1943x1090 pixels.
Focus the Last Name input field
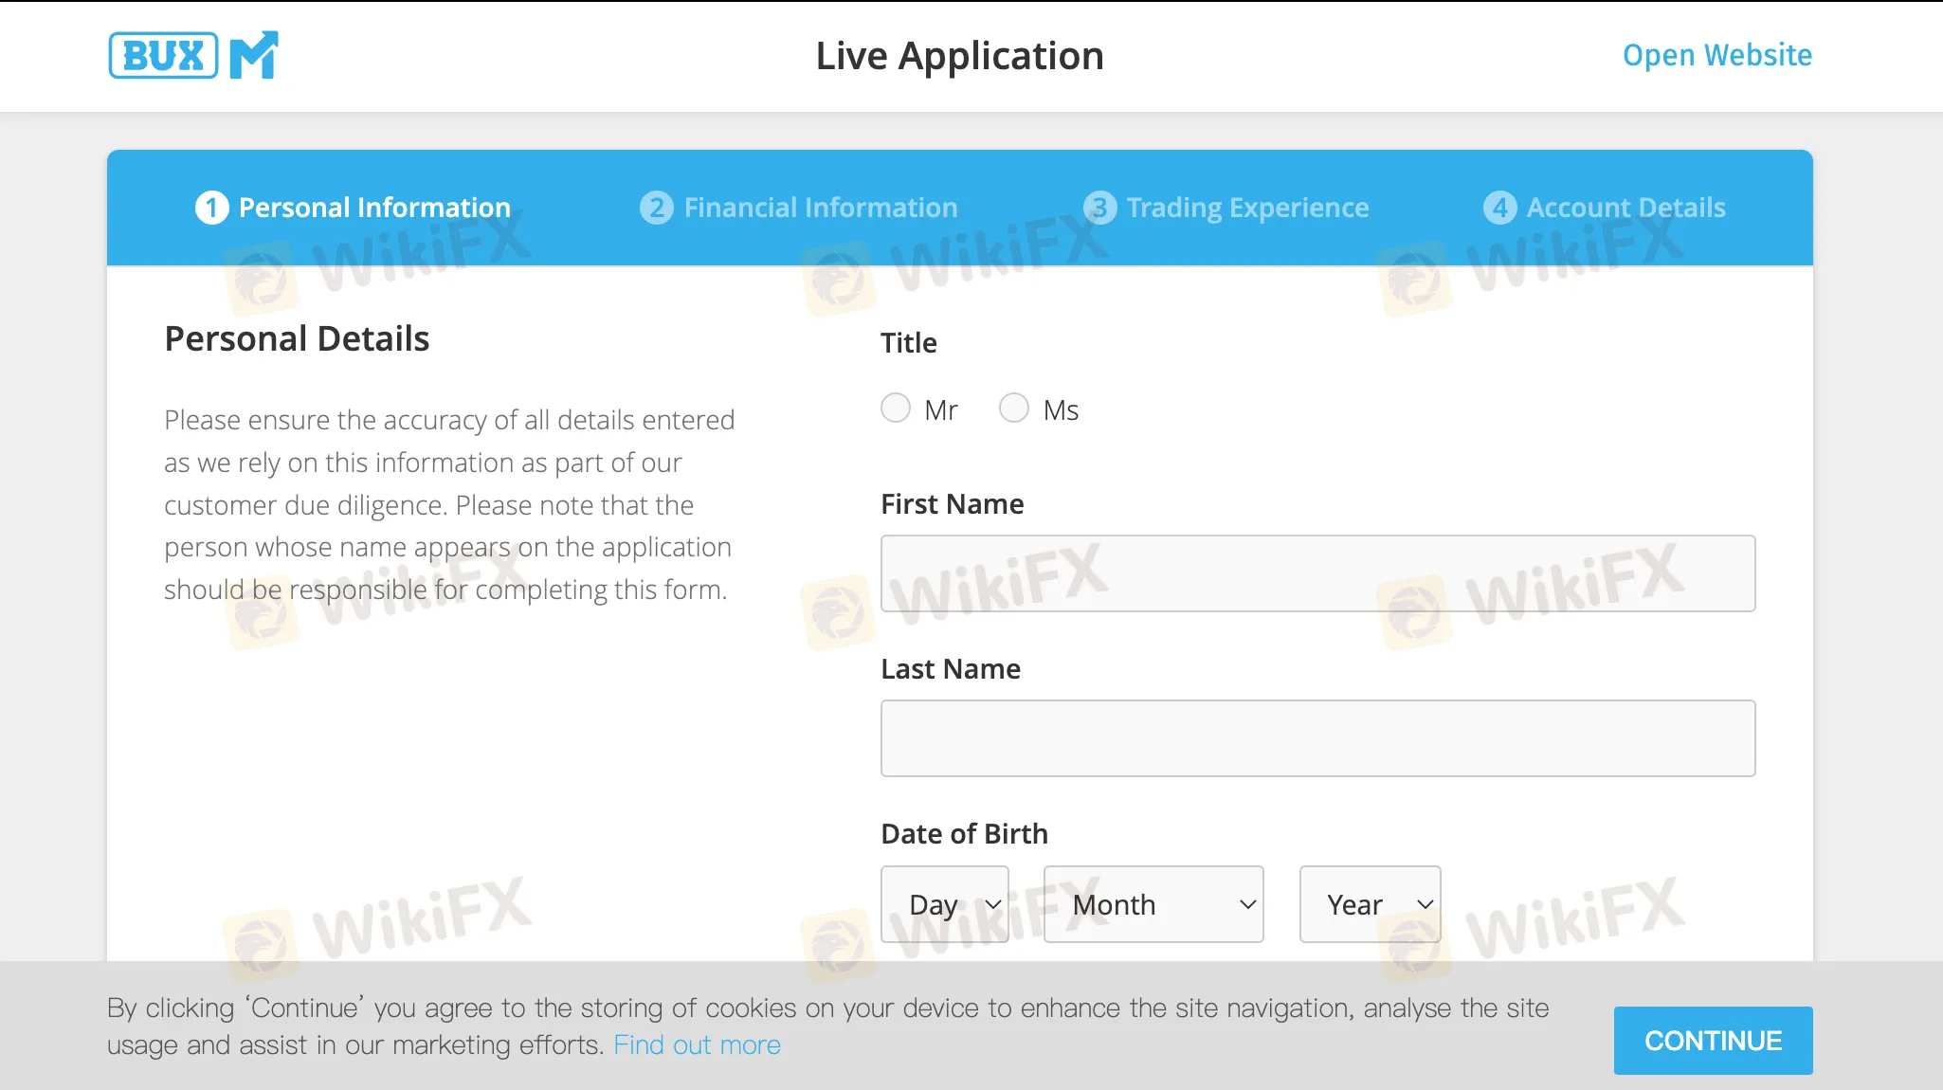pyautogui.click(x=1317, y=738)
